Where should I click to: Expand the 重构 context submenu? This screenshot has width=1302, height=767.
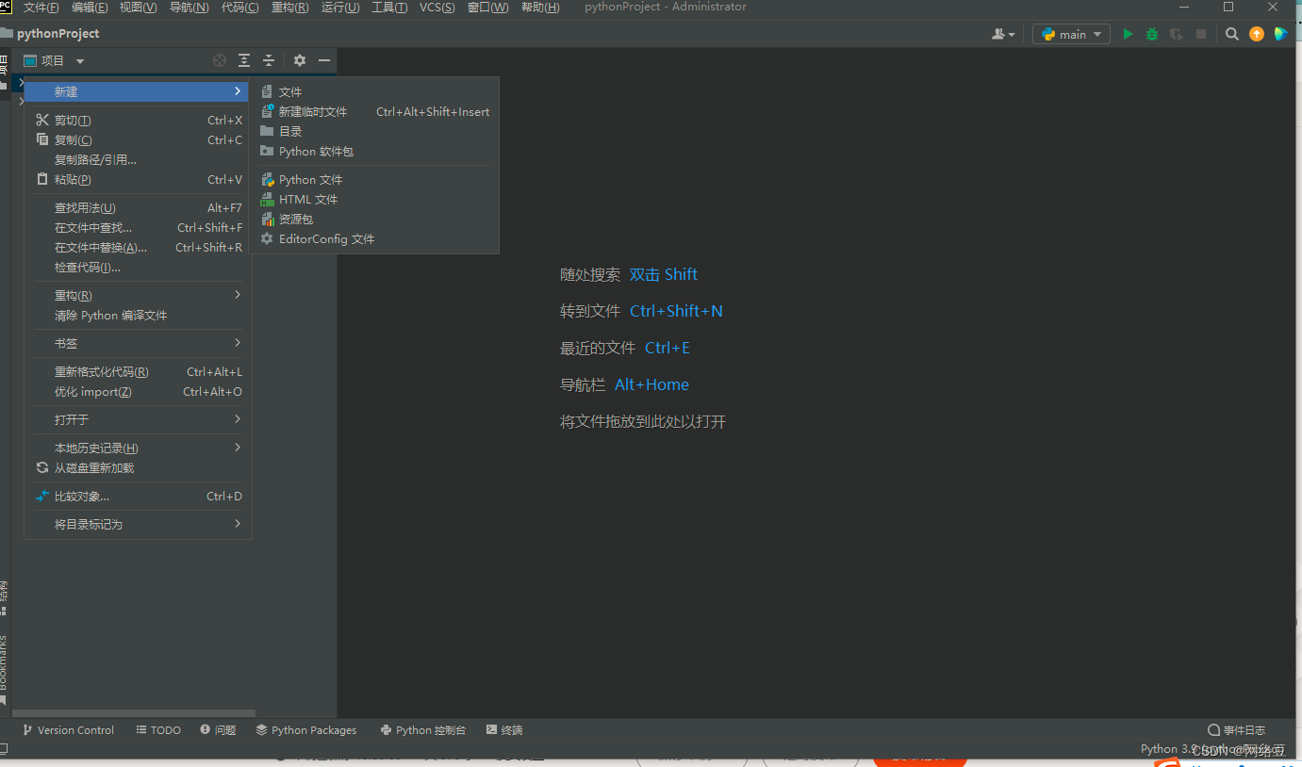click(138, 295)
